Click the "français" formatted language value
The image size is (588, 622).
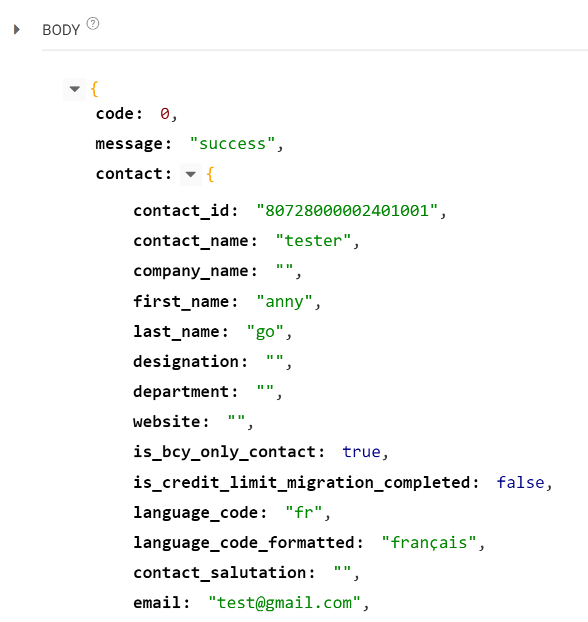428,542
